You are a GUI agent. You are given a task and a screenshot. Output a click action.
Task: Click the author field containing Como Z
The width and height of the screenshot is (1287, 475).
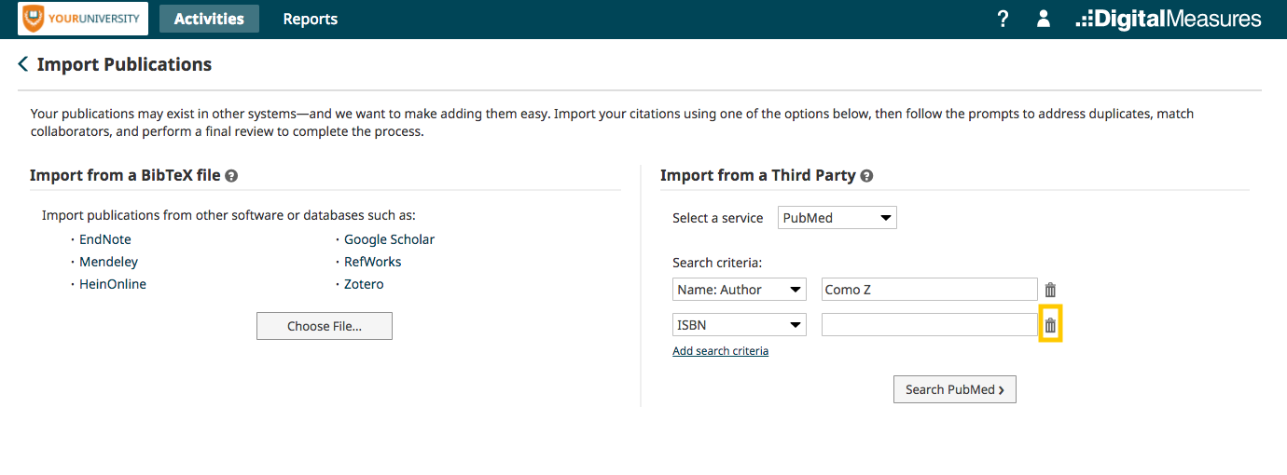coord(930,290)
